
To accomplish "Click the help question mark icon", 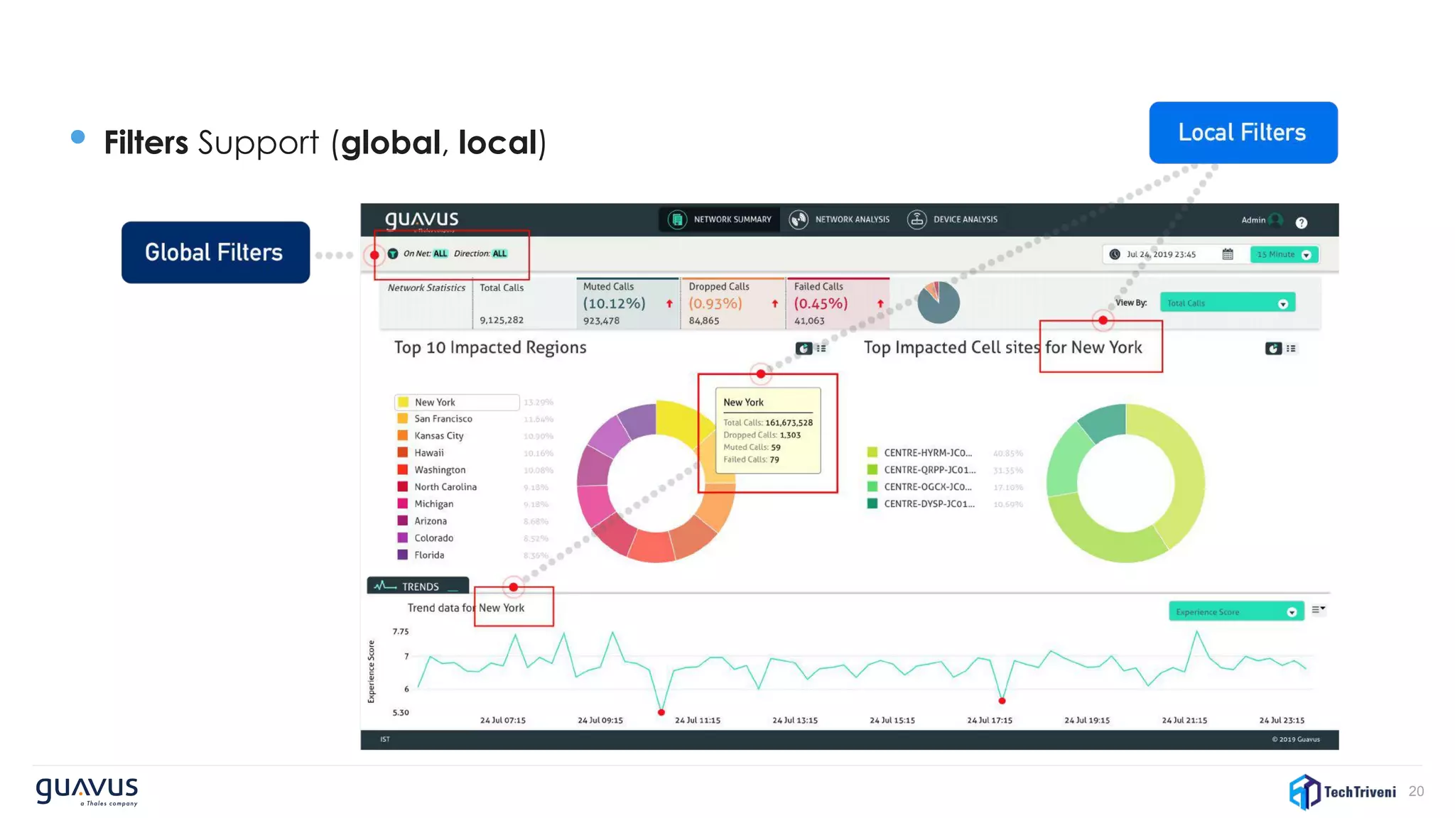I will point(1302,223).
